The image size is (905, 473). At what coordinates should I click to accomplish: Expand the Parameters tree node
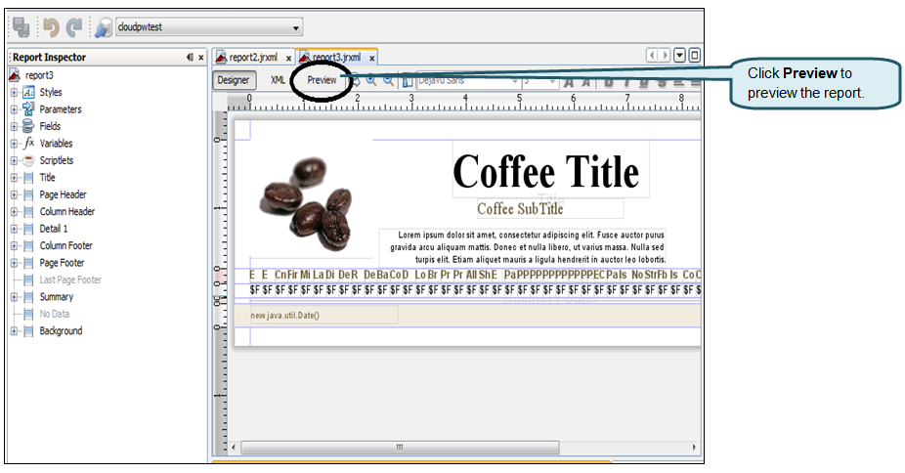tap(14, 109)
